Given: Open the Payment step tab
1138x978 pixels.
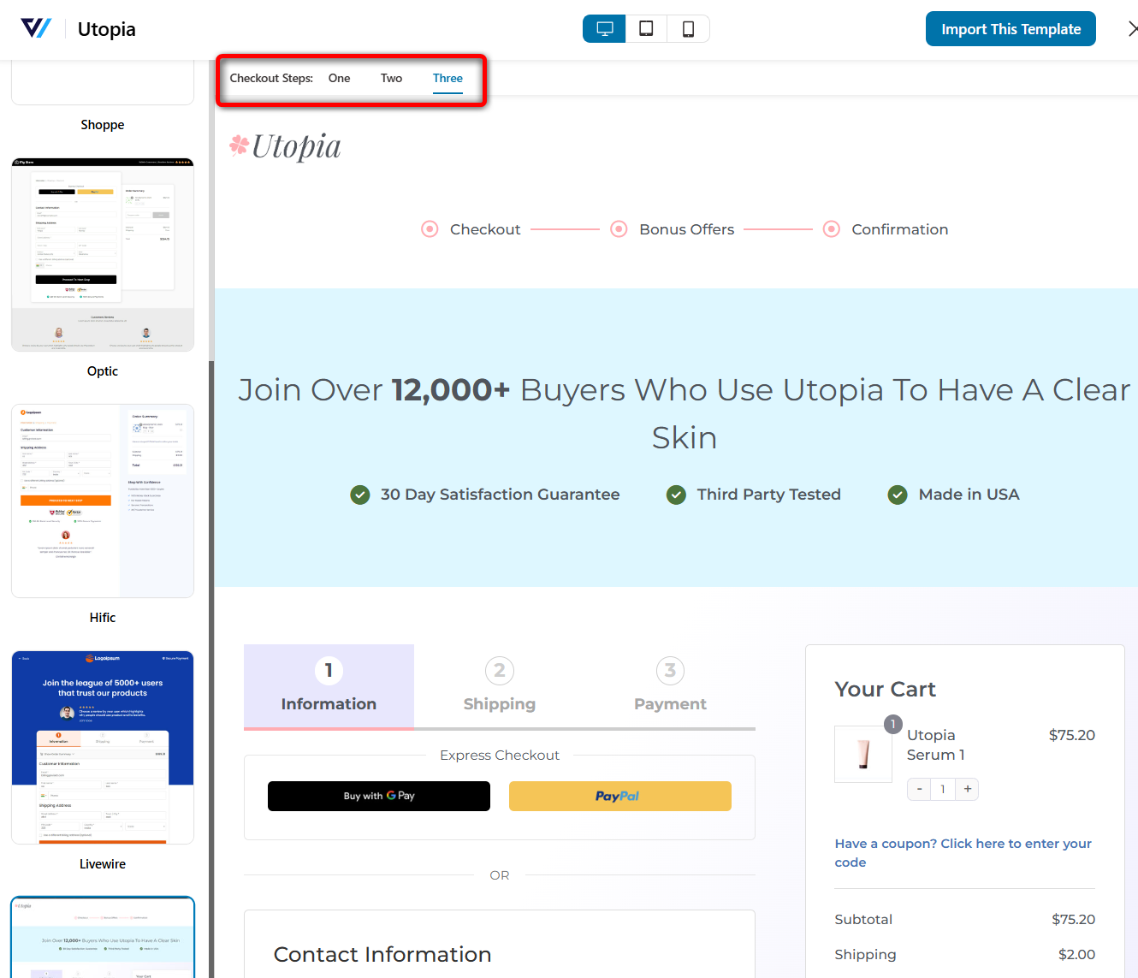Looking at the screenshot, I should pos(670,686).
